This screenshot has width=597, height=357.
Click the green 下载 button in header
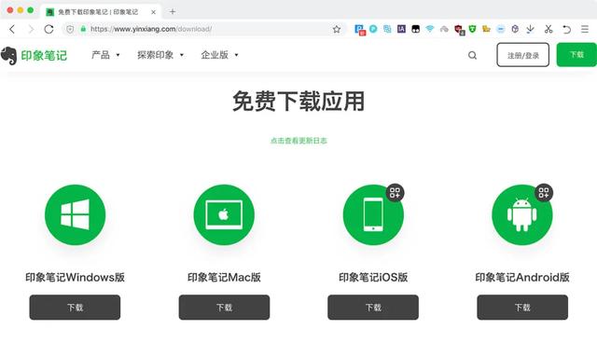[576, 55]
